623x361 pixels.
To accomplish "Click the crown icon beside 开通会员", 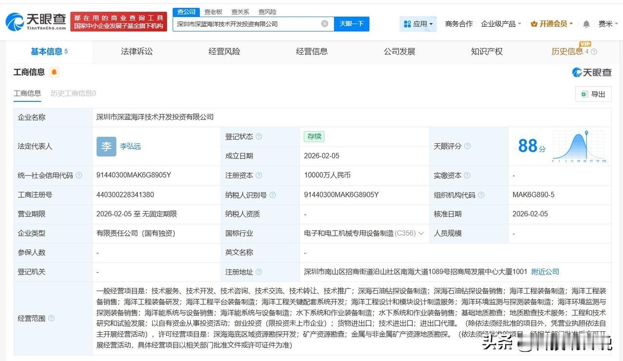I will coord(533,23).
